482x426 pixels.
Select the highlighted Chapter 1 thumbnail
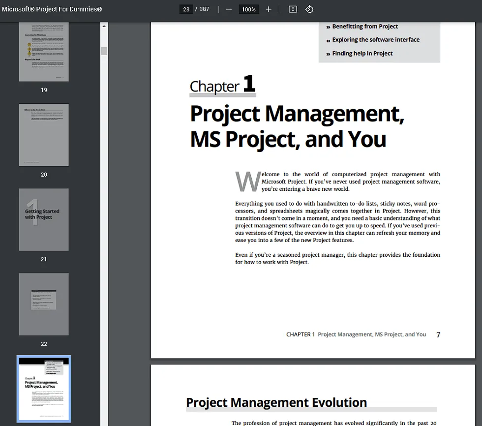[x=44, y=389]
